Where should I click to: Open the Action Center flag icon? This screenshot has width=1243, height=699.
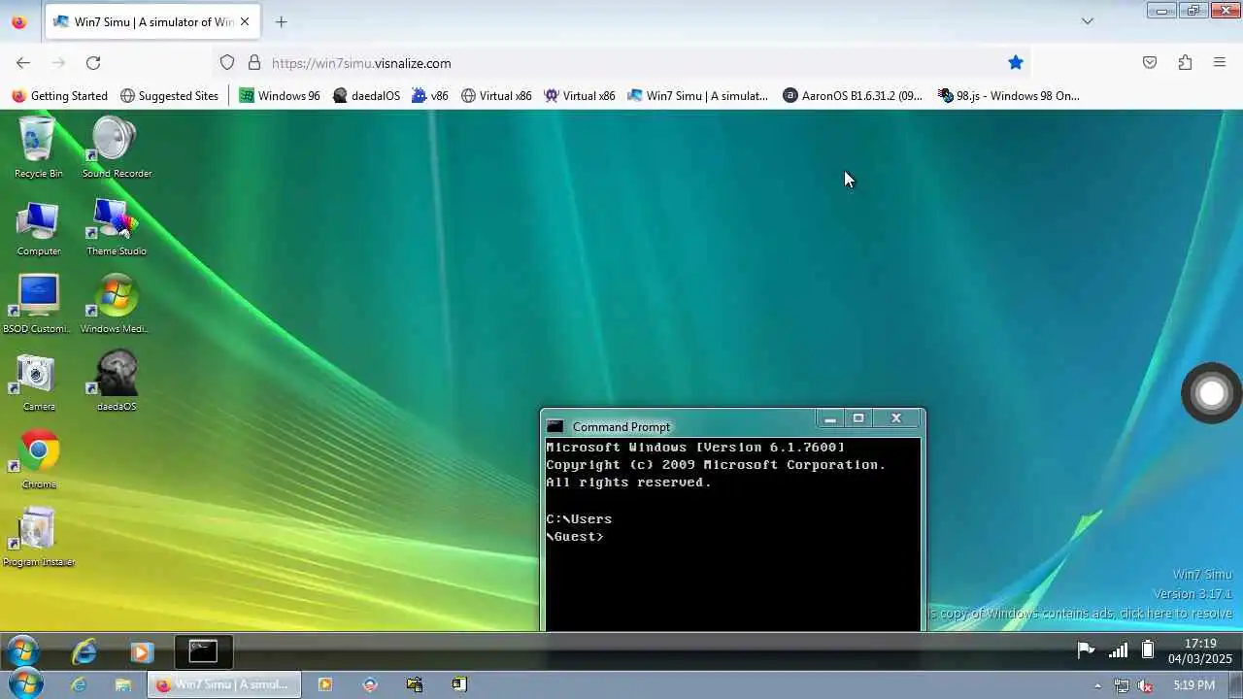[1086, 650]
